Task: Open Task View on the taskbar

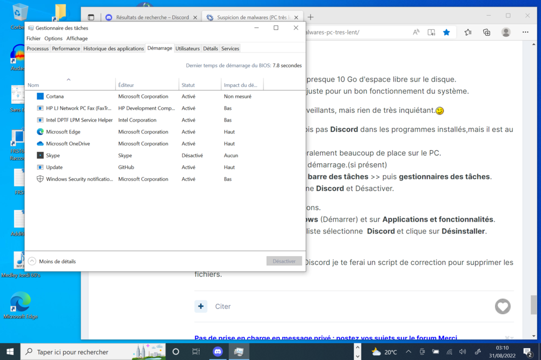Action: click(x=196, y=351)
